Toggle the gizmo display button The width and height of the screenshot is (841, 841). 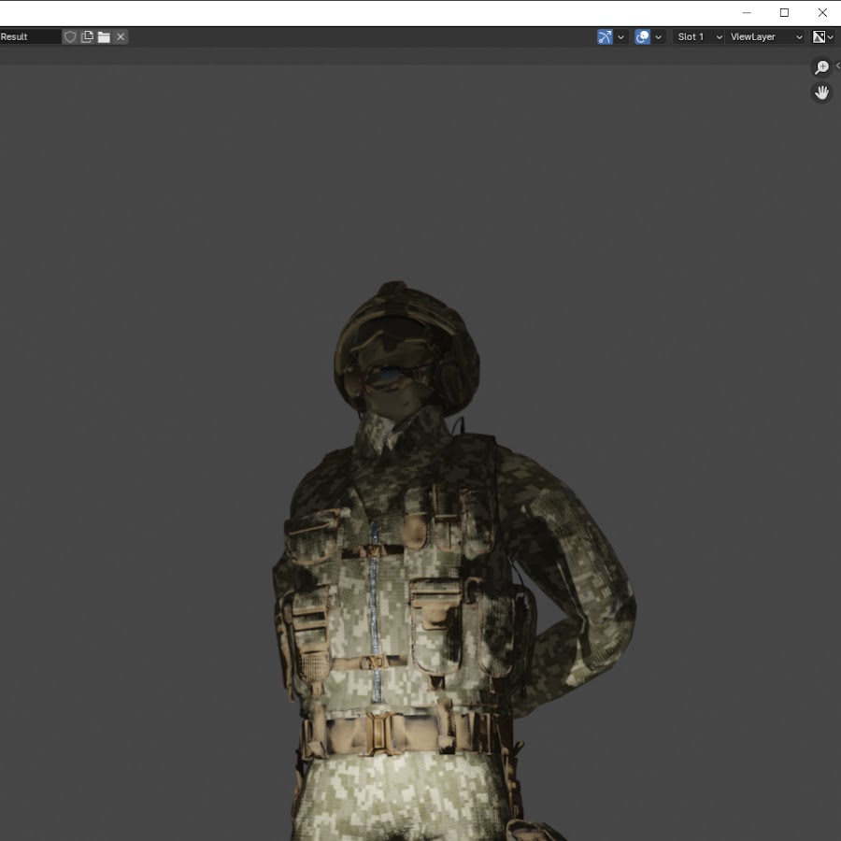605,36
